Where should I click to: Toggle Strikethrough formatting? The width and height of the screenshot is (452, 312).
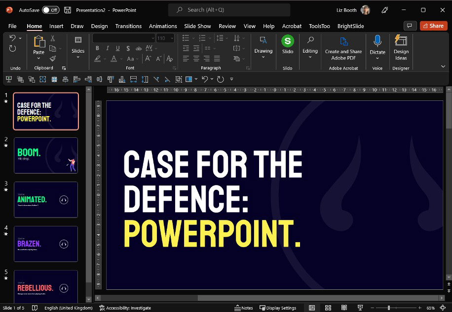pos(139,48)
